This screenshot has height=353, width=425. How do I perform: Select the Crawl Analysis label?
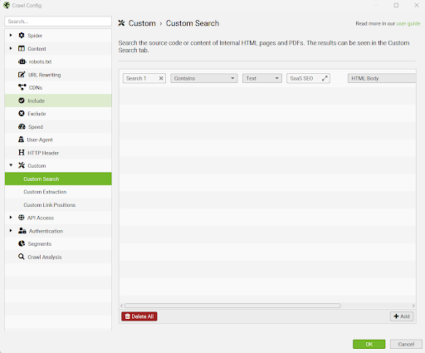click(45, 257)
